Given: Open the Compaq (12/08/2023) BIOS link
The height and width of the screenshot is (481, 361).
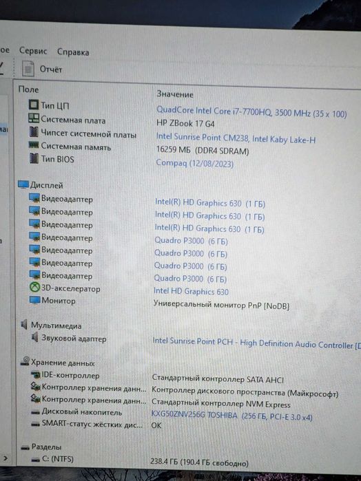Looking at the screenshot, I should 195,163.
